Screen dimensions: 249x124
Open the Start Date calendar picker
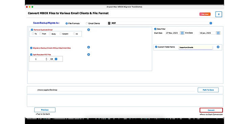pos(182,33)
